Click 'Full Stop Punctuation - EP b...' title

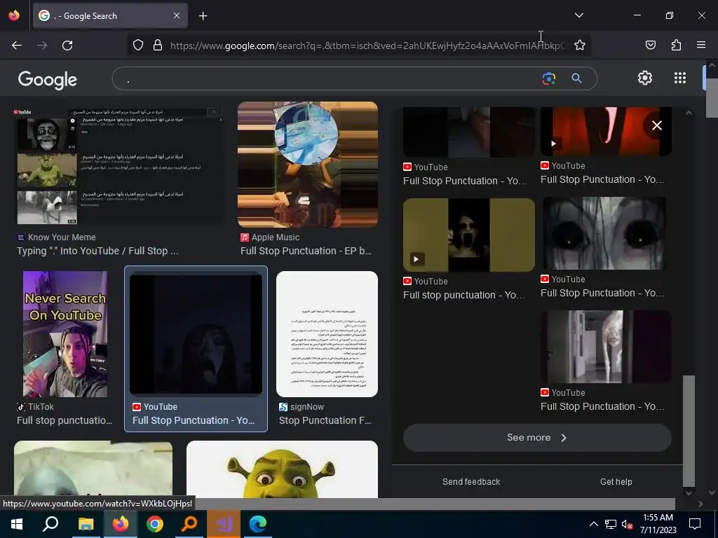pos(306,251)
